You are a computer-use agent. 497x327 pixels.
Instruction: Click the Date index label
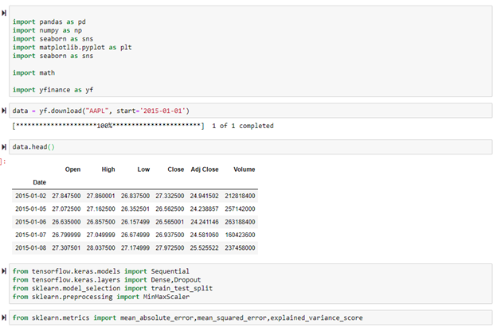tap(39, 181)
